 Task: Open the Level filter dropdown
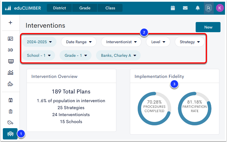158,42
